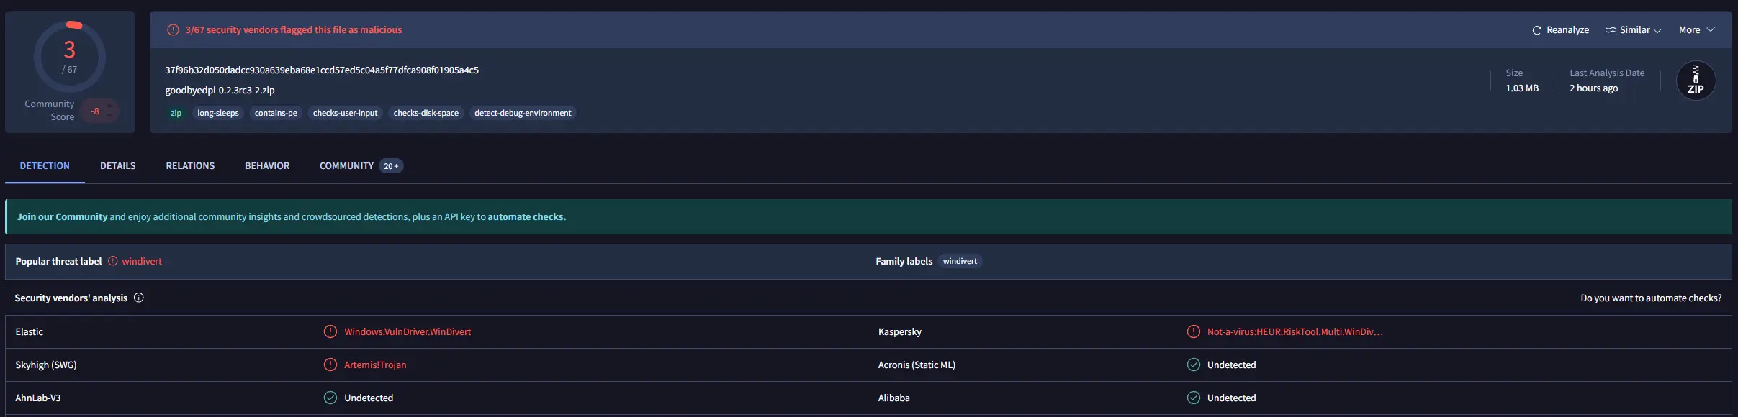Screen dimensions: 1738x417
Task: Select Kaspersky Not-a-virus RiskTool detection text
Action: (x=1295, y=332)
